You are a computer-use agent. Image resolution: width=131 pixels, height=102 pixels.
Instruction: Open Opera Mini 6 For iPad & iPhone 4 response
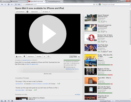(x=37, y=98)
